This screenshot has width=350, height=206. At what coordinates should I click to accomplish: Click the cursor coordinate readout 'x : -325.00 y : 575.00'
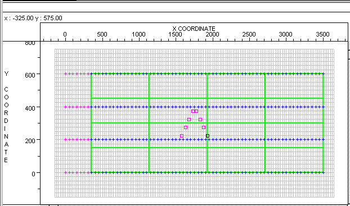click(x=33, y=18)
